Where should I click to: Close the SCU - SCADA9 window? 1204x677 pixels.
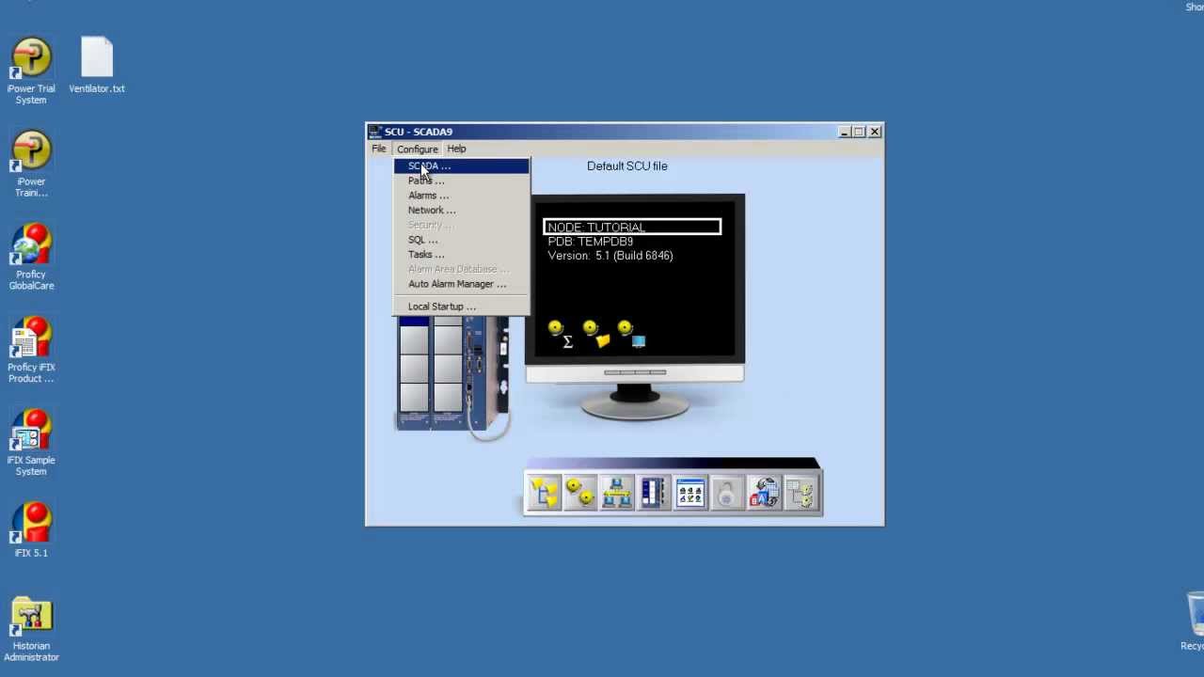pos(875,132)
